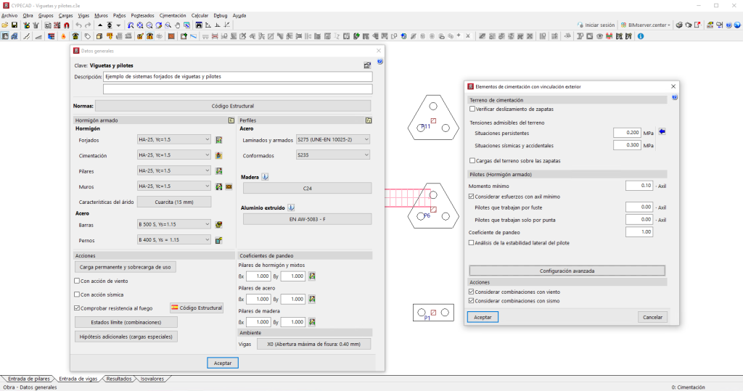Click Aluminio extruido import arrow icon
This screenshot has height=391, width=743.
(x=291, y=207)
